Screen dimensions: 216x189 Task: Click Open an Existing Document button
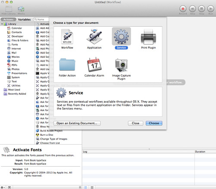pyautogui.click(x=77, y=123)
